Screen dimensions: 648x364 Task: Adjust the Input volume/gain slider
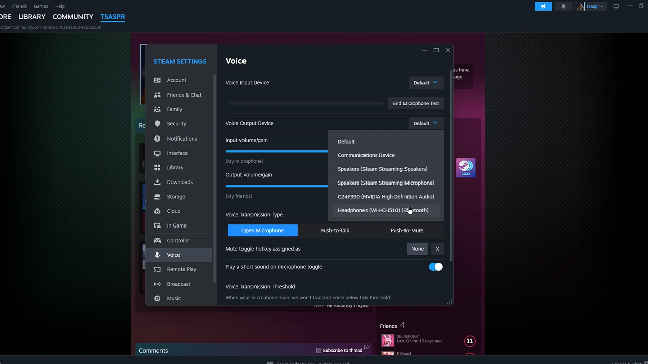(277, 151)
